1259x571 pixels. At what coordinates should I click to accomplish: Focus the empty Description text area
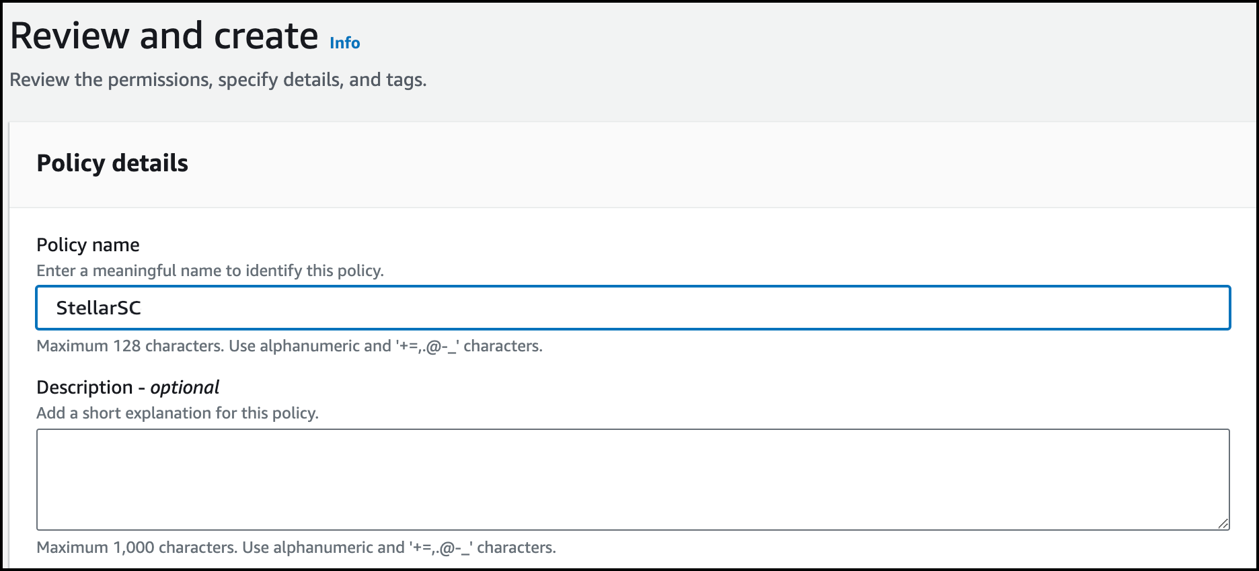pos(632,479)
